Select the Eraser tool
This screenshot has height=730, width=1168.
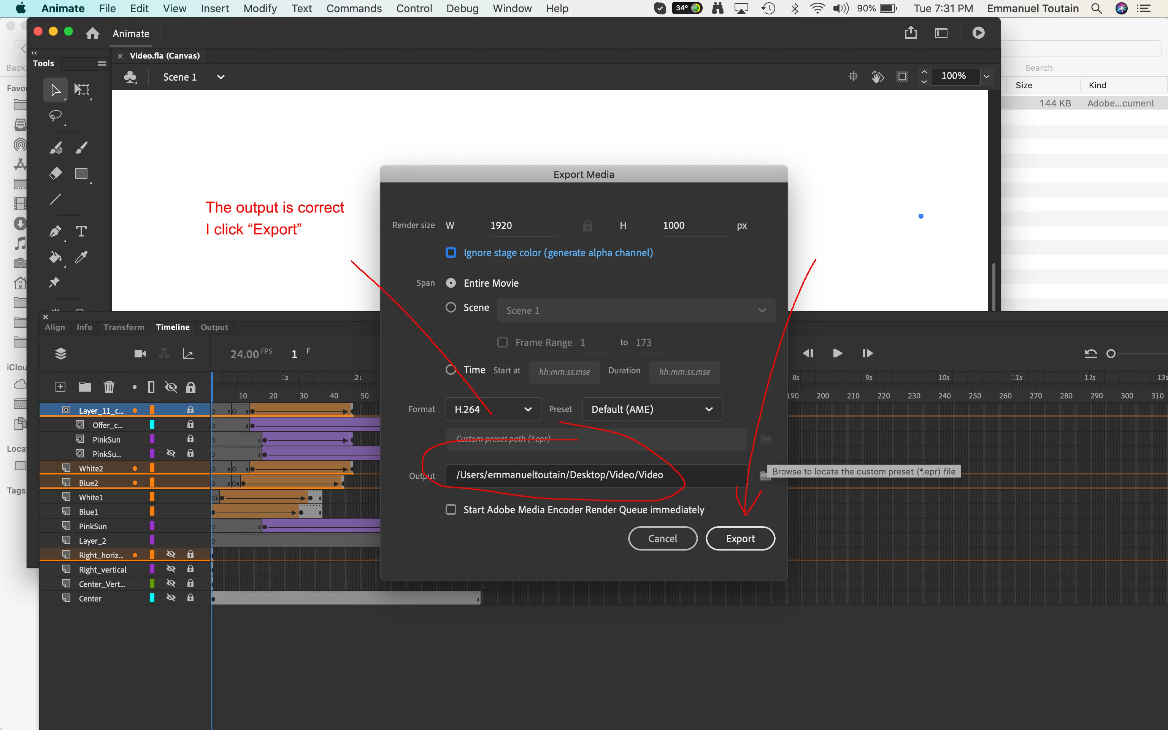tap(56, 173)
